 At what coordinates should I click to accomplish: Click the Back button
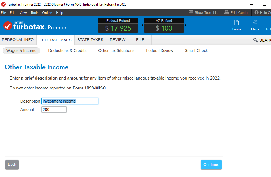(x=12, y=165)
